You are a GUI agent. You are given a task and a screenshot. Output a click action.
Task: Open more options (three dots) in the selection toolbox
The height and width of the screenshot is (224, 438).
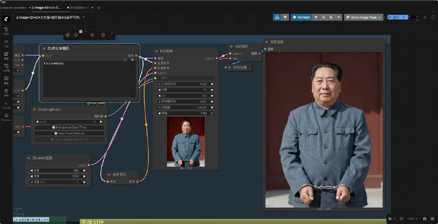coord(112,33)
